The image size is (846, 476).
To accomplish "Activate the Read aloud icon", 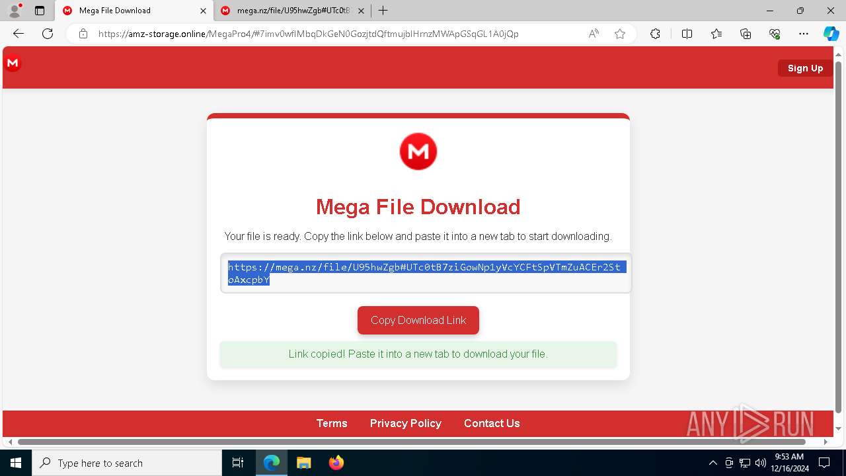I will coord(594,34).
